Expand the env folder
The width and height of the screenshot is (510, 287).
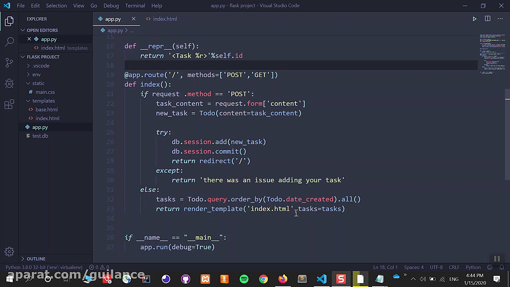[36, 74]
